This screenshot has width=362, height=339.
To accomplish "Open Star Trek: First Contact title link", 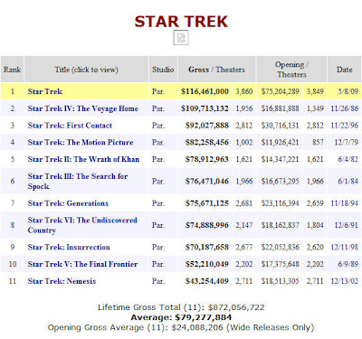I will point(70,126).
